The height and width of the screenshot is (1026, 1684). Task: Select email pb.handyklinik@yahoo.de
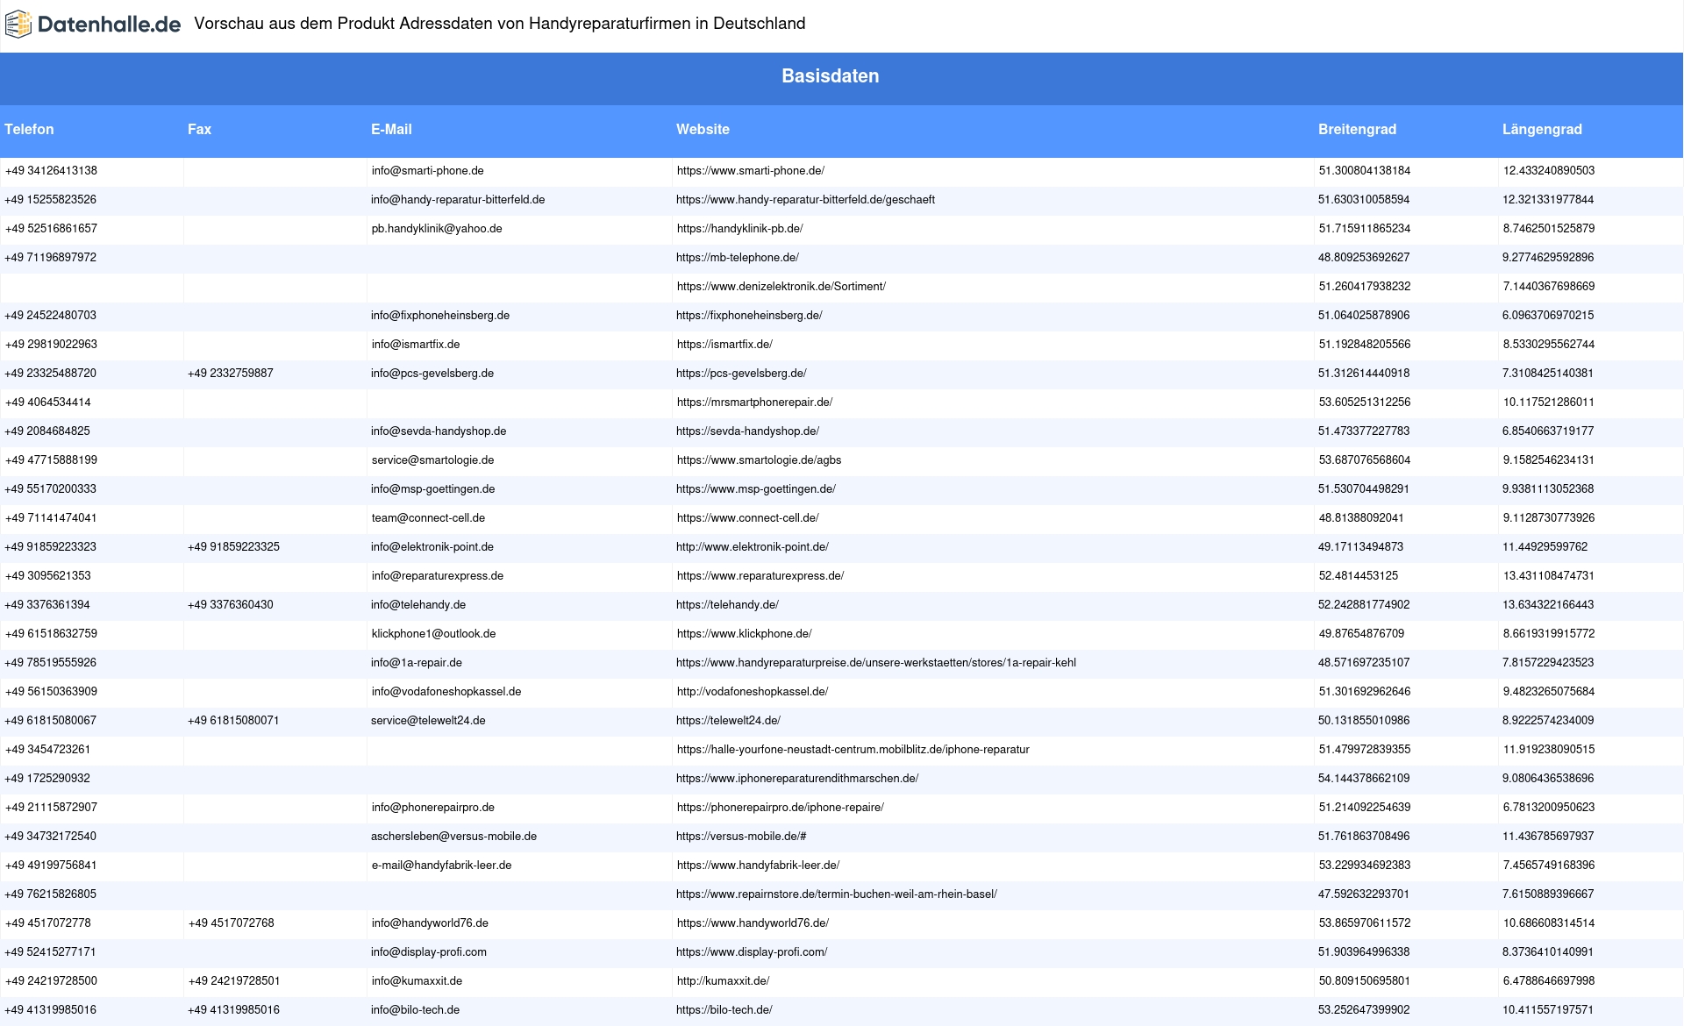437,229
